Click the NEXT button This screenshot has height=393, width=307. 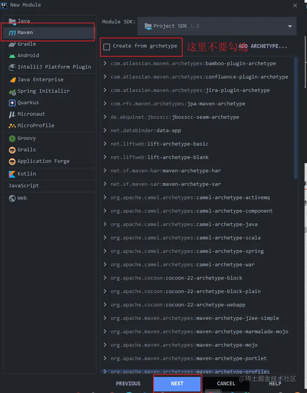177,383
